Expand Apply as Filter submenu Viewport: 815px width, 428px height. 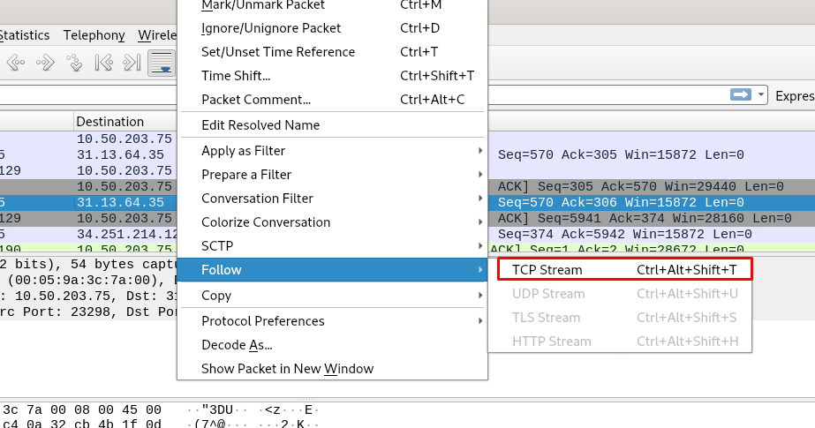click(332, 151)
